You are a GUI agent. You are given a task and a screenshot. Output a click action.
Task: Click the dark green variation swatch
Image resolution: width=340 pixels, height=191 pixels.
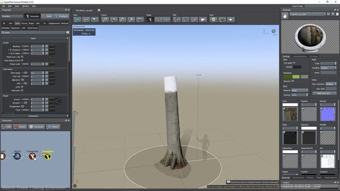tap(287, 76)
